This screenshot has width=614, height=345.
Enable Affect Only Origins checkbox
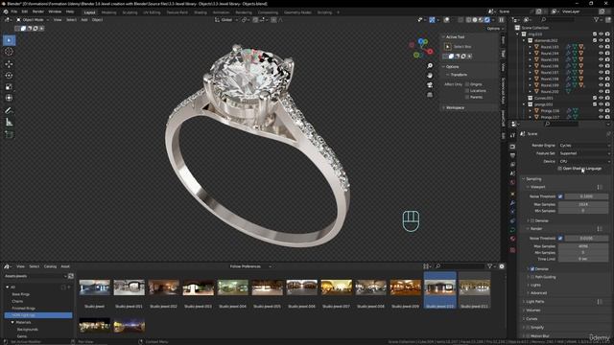pos(467,84)
